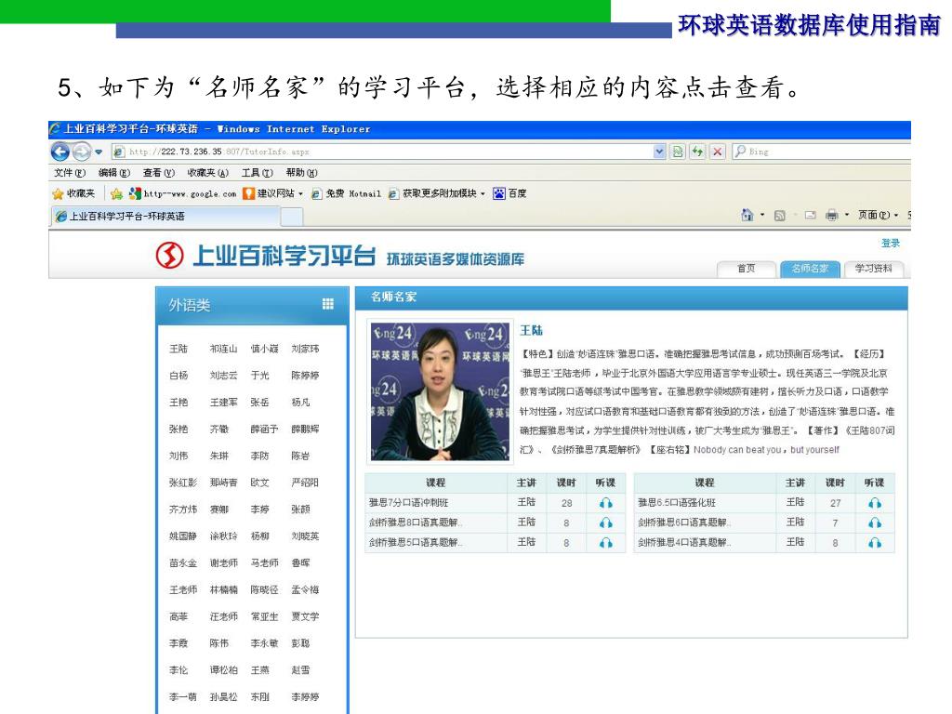Click the address bar URL field

[x=382, y=152]
